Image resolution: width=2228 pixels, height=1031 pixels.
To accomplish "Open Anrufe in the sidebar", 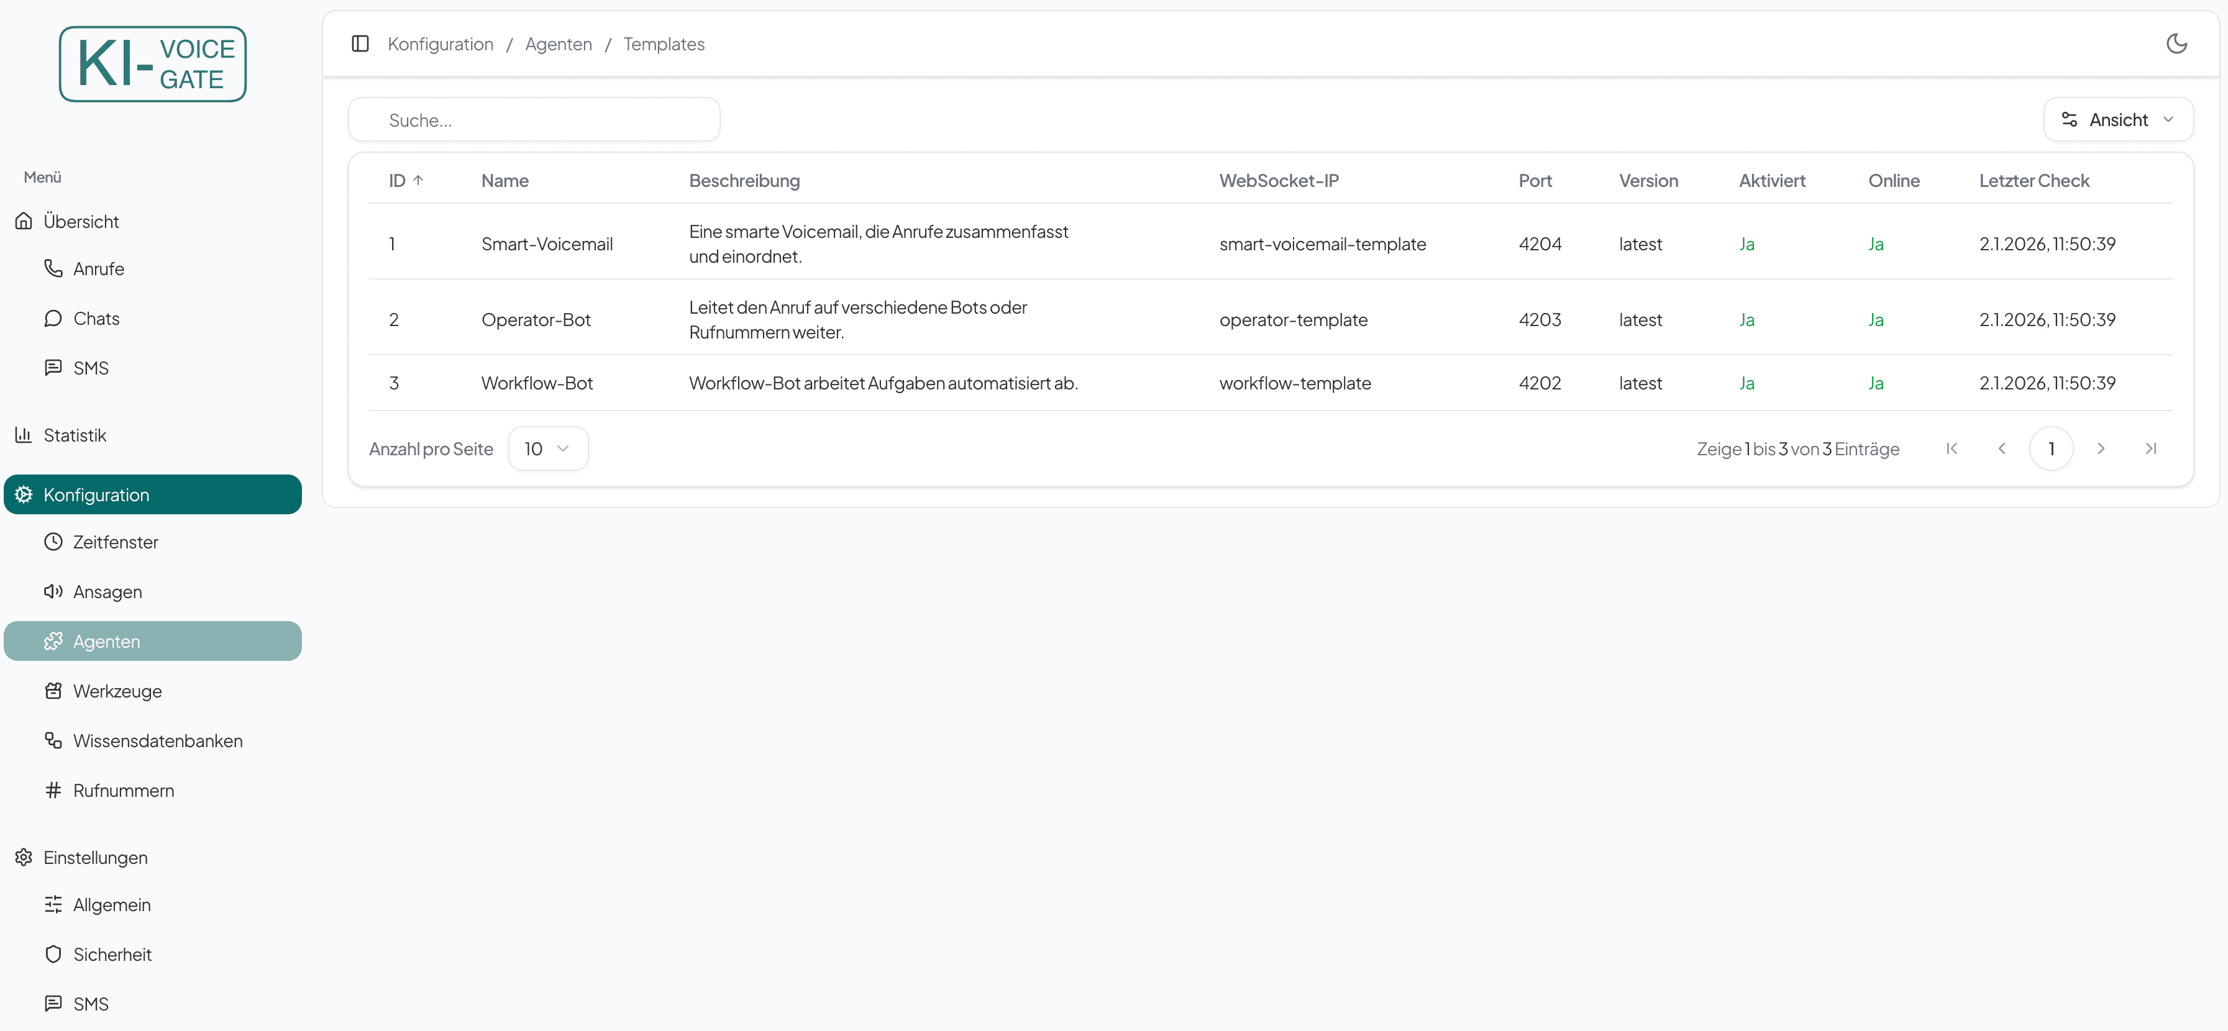I will coord(98,269).
